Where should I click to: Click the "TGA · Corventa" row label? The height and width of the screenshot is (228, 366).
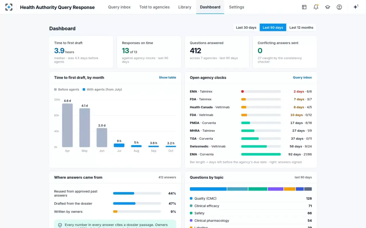point(201,139)
